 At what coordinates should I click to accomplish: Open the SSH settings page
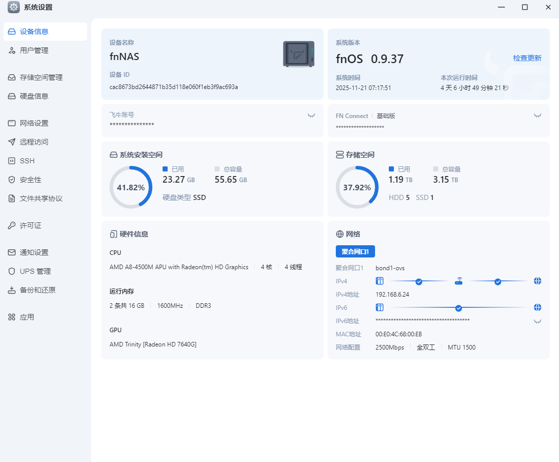click(x=27, y=161)
